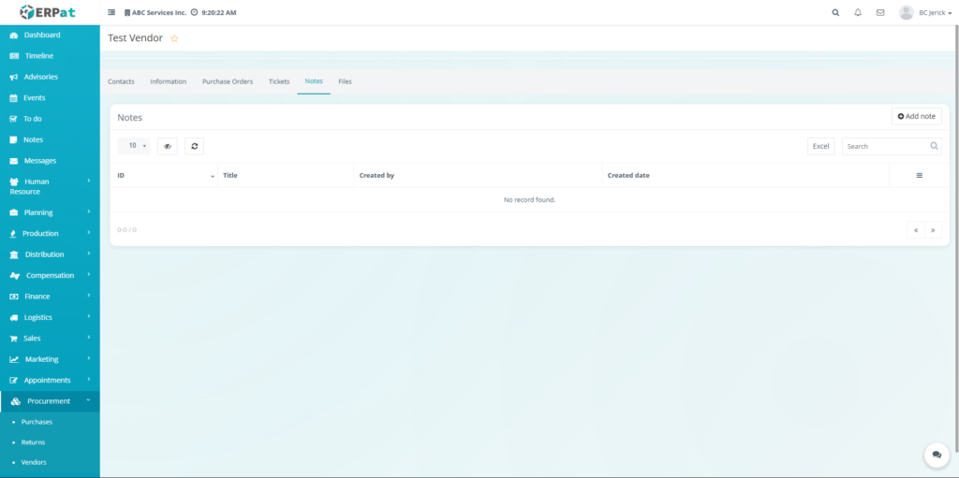
Task: Sort the table by ID column
Action: tap(164, 176)
